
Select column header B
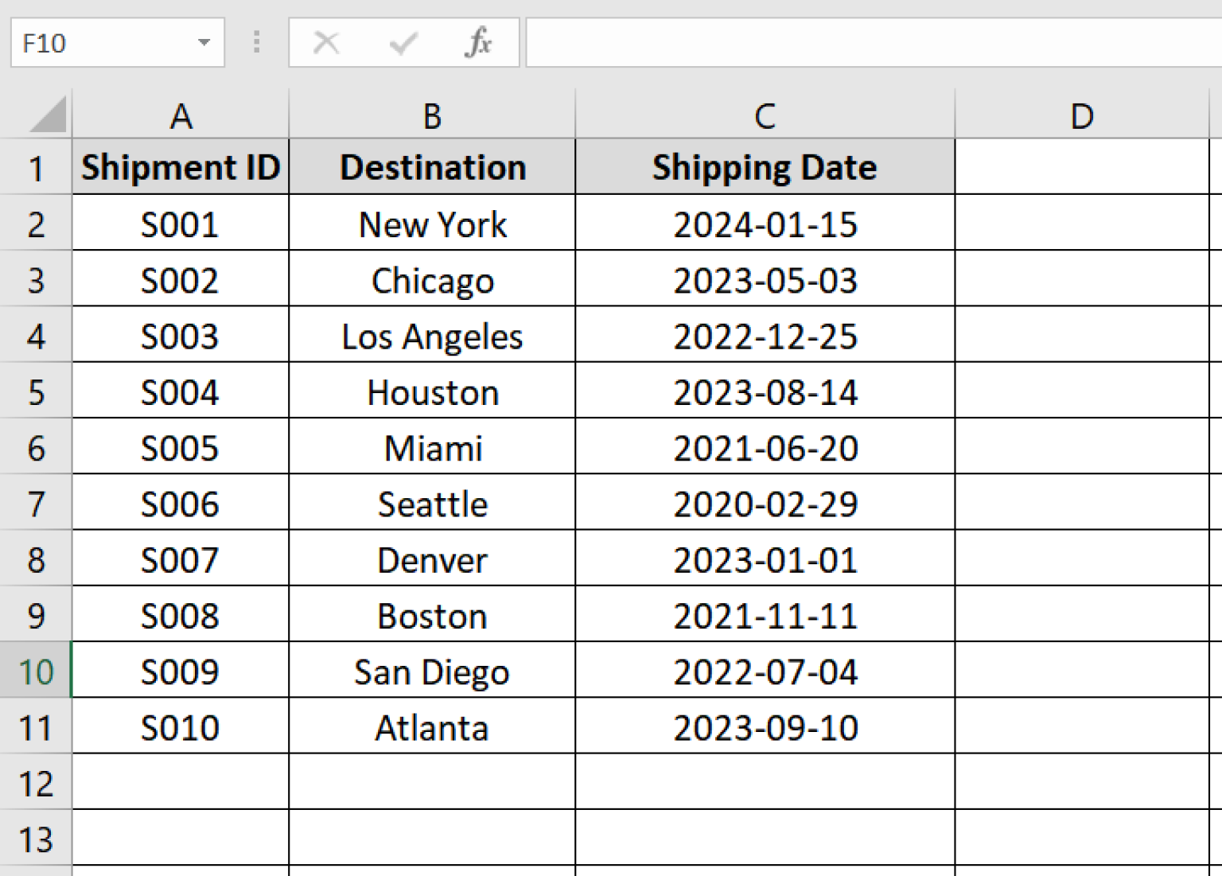(x=431, y=115)
